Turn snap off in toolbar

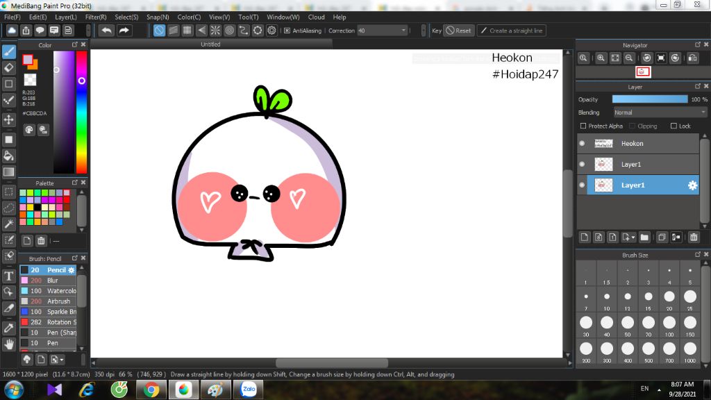coord(159,31)
